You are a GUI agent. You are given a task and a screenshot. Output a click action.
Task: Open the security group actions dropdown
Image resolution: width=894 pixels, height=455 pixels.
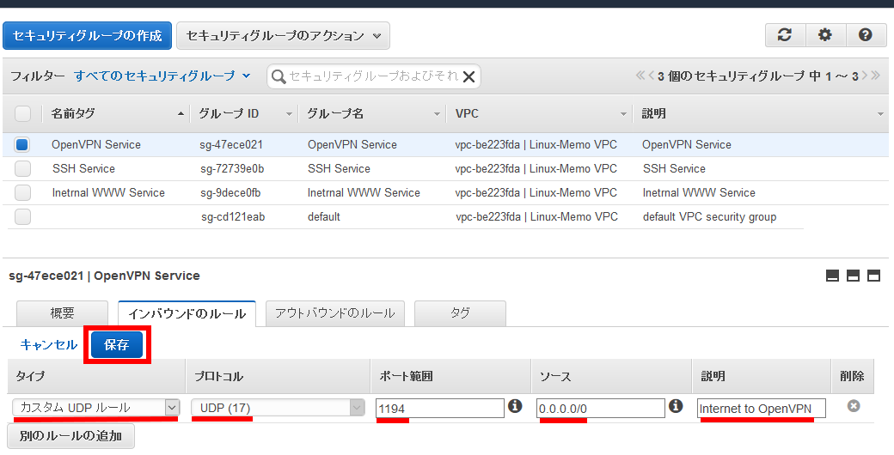click(284, 36)
